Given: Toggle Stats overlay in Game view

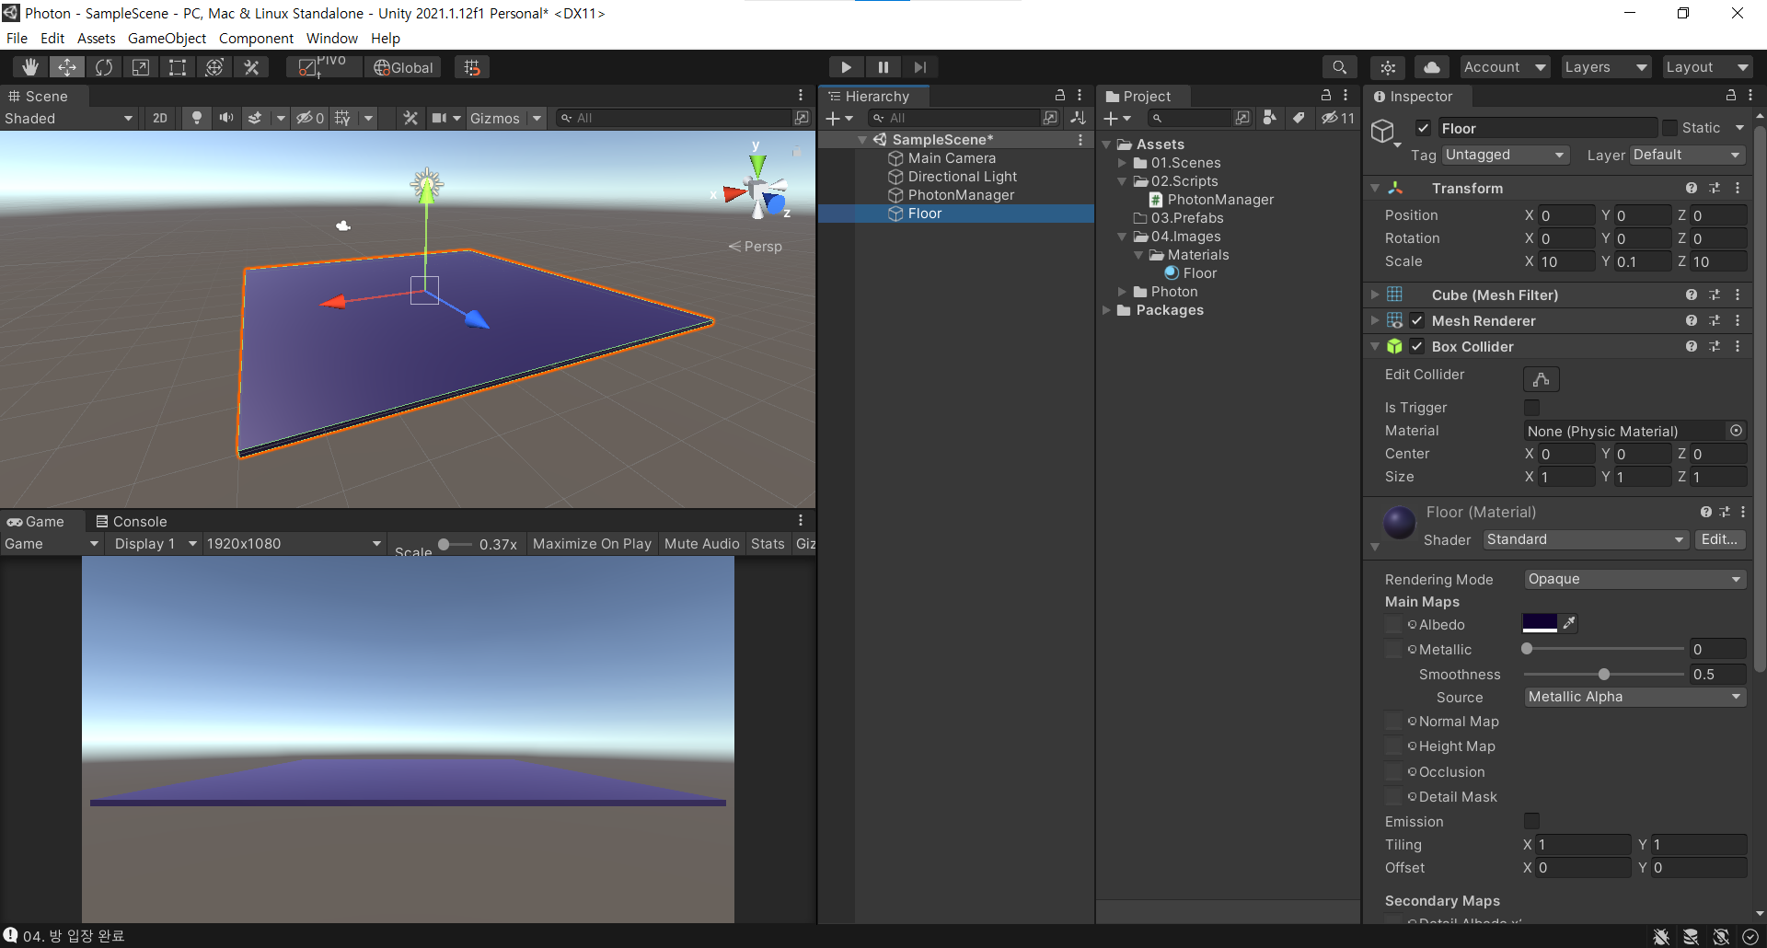Looking at the screenshot, I should pos(768,543).
